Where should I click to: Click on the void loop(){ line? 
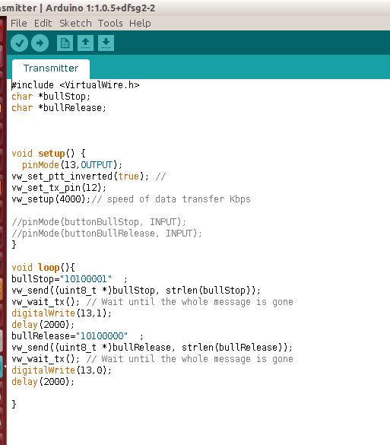pos(43,267)
